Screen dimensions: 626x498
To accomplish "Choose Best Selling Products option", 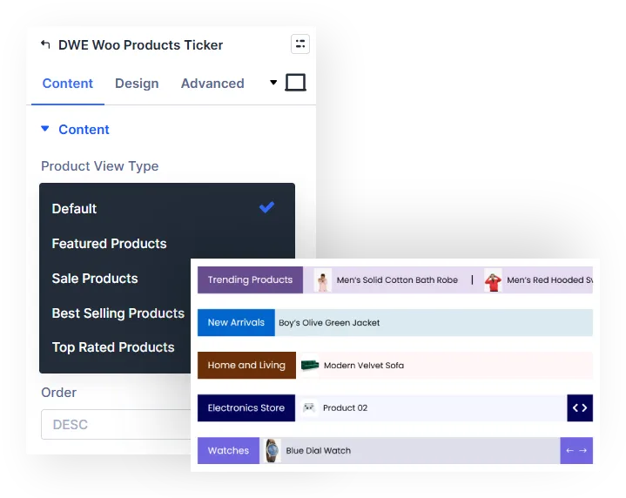I will point(118,313).
